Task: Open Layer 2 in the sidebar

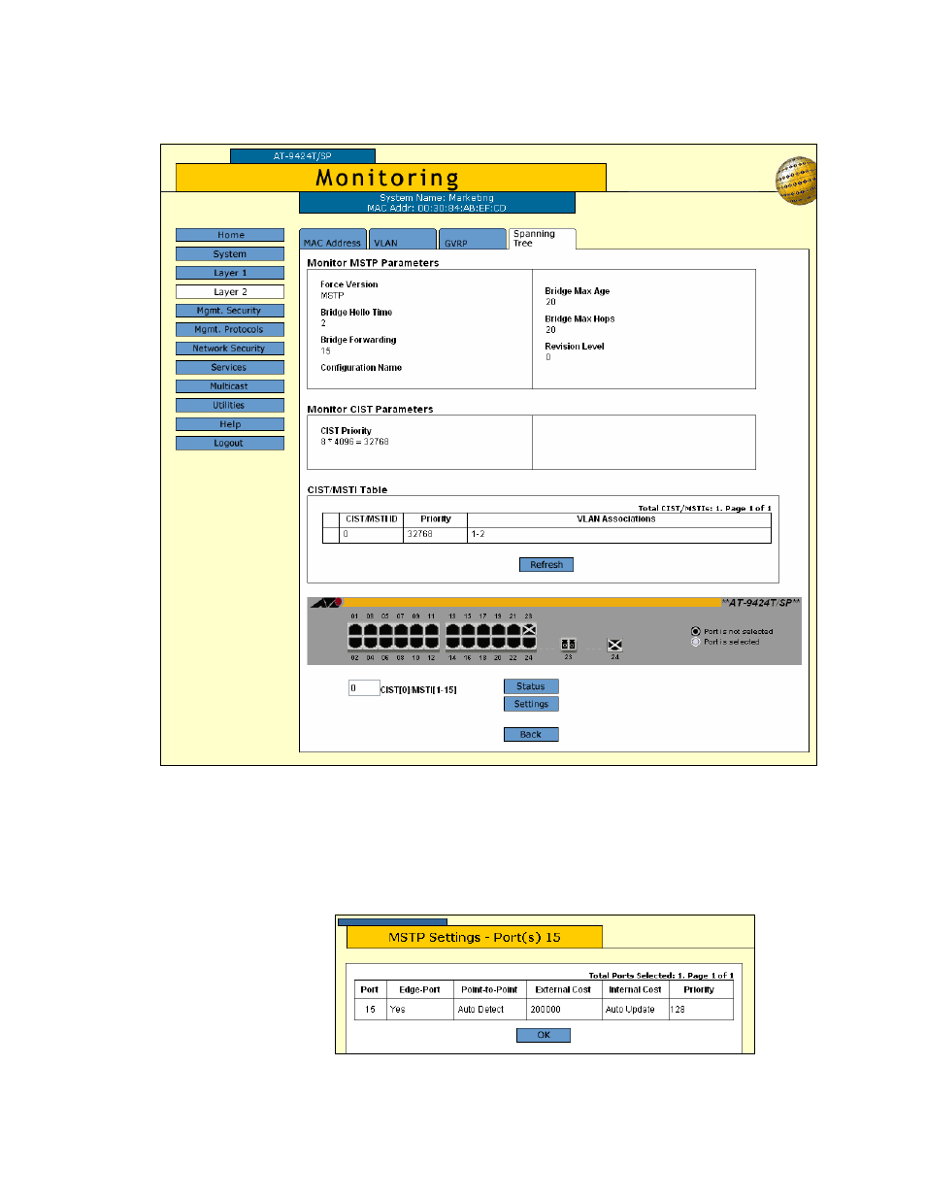Action: 230,292
